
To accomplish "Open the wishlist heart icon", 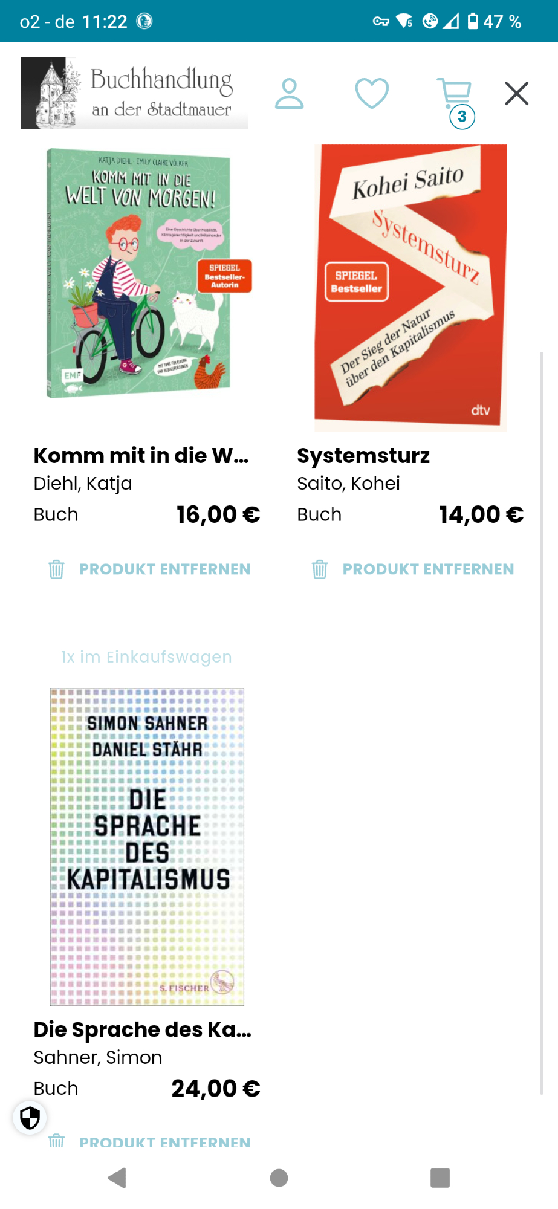I will coord(371,94).
